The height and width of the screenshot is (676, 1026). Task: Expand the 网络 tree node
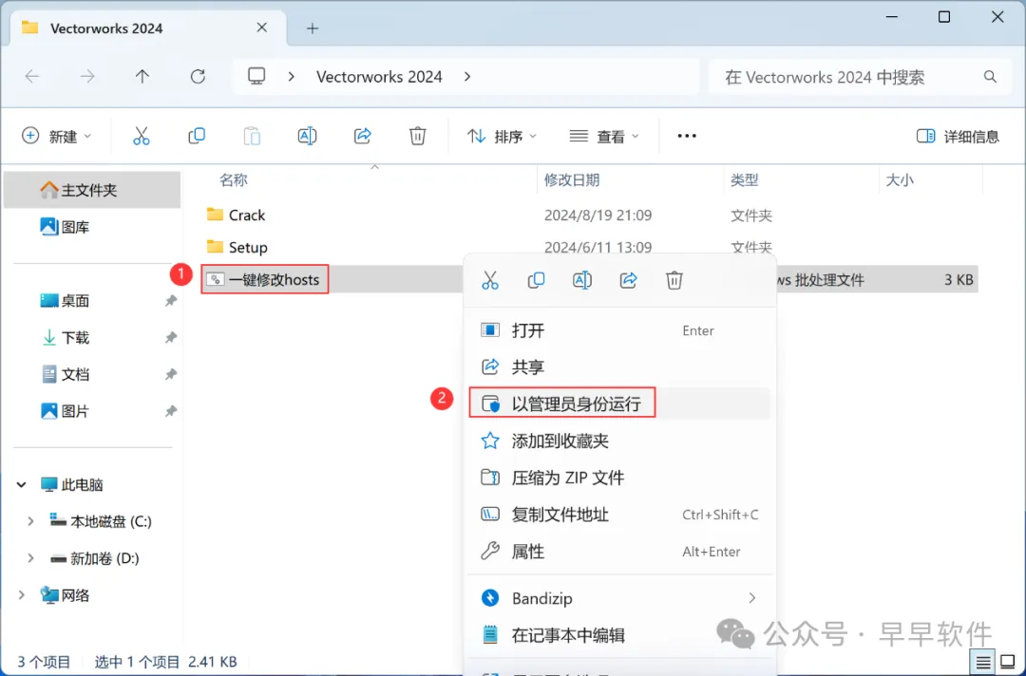coord(22,595)
